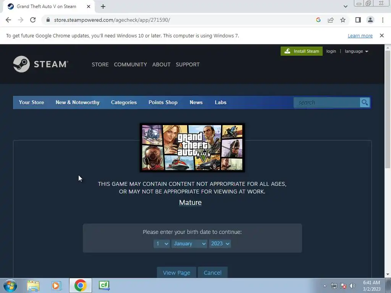The image size is (391, 293).
Task: Toggle the Chrome side panel icon
Action: point(358,20)
